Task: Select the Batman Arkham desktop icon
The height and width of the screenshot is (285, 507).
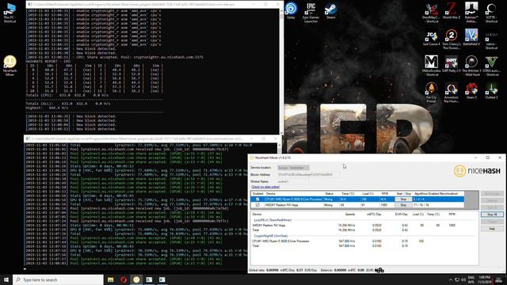Action: (x=471, y=13)
